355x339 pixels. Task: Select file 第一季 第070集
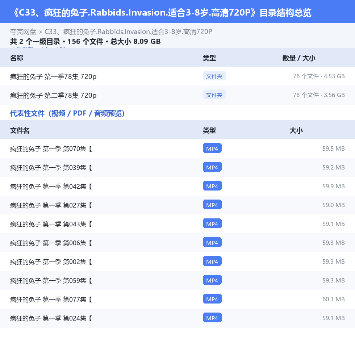click(x=51, y=149)
